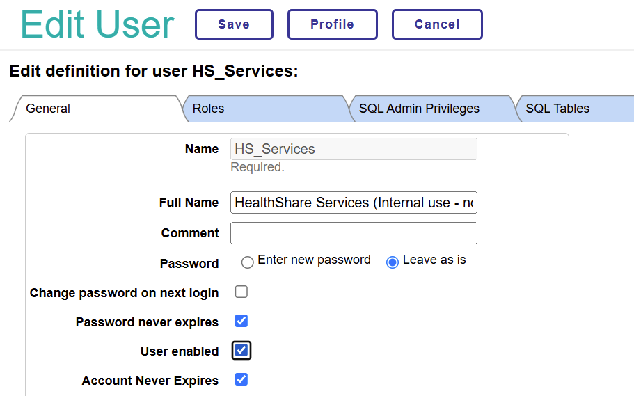Go to SQL Admin Privileges tab
The height and width of the screenshot is (396, 634).
(419, 109)
